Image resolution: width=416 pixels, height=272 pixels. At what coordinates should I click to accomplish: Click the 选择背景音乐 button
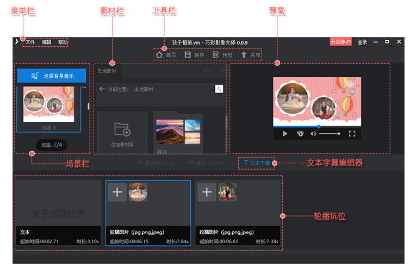[x=52, y=76]
